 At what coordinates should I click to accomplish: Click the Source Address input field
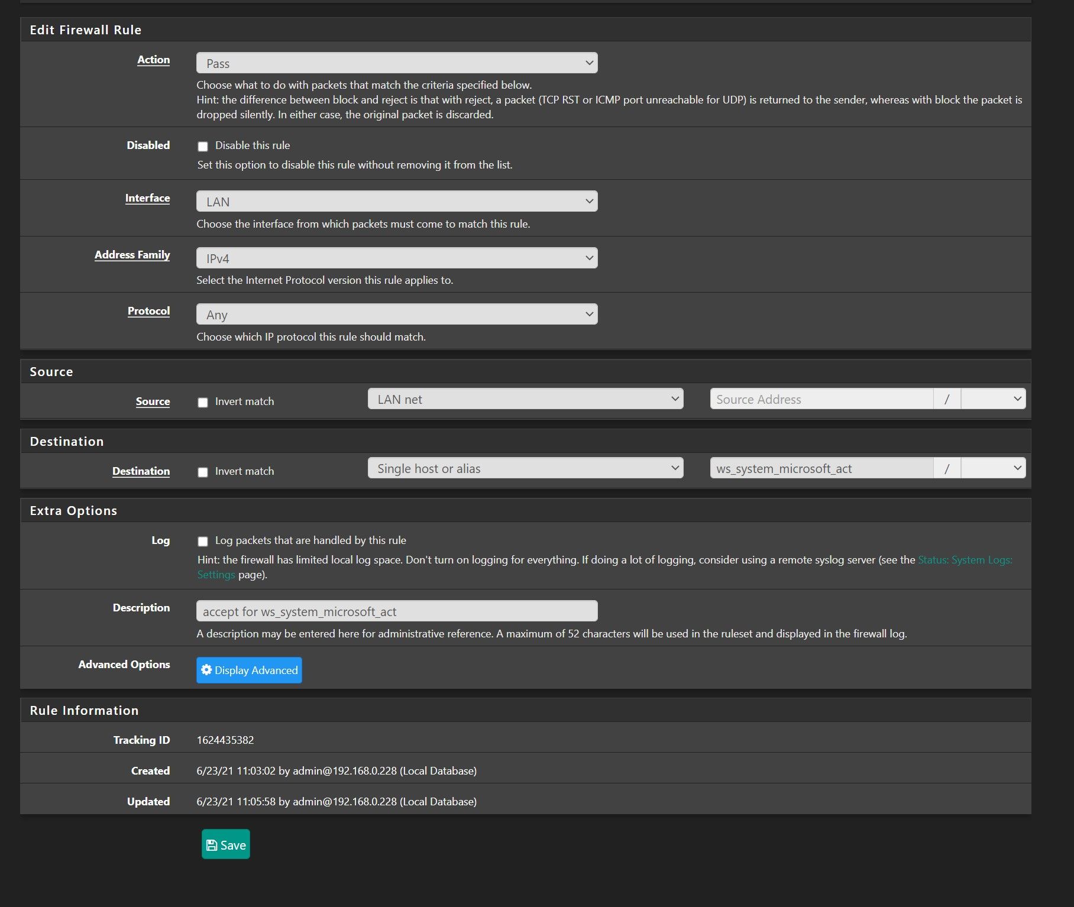click(x=821, y=399)
